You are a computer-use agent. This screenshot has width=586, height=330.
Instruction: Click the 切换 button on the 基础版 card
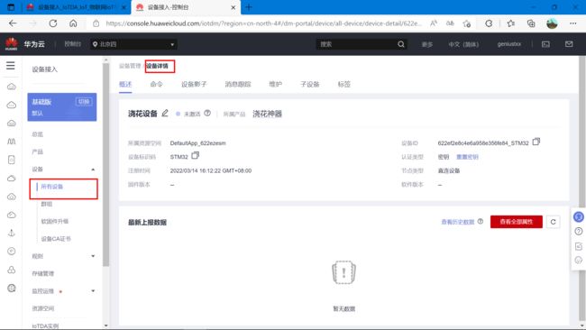pos(84,101)
